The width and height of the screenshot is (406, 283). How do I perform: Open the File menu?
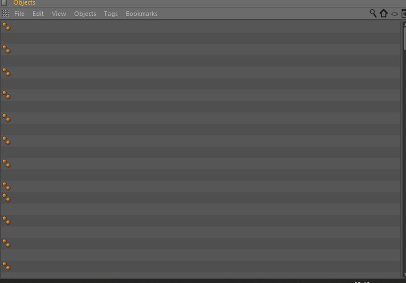19,14
